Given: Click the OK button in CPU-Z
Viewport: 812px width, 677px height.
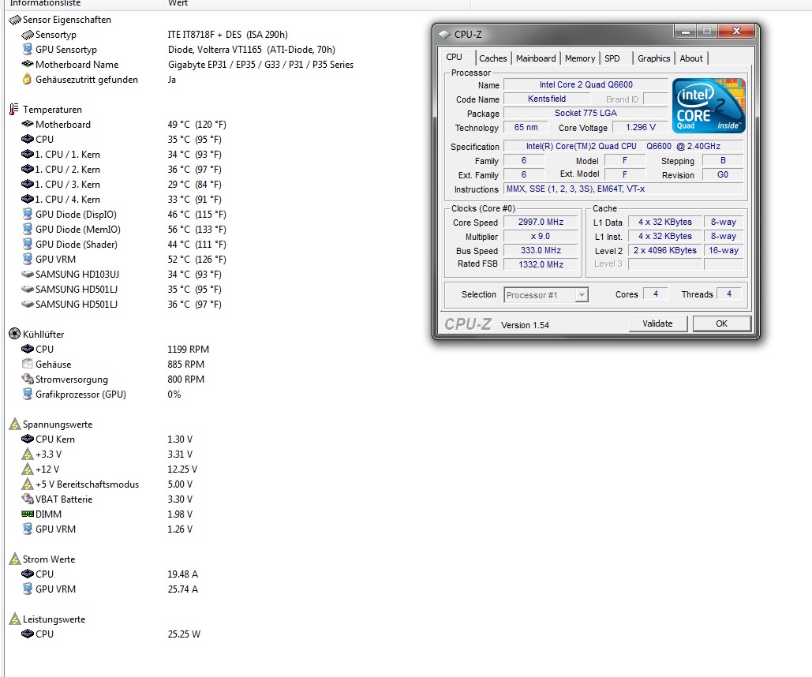Looking at the screenshot, I should point(722,324).
